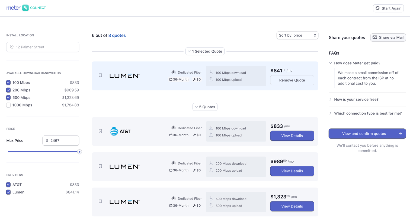Bookmark the AT&T 100 Mbps quote
Screen dimensions: 410x221
(100, 131)
